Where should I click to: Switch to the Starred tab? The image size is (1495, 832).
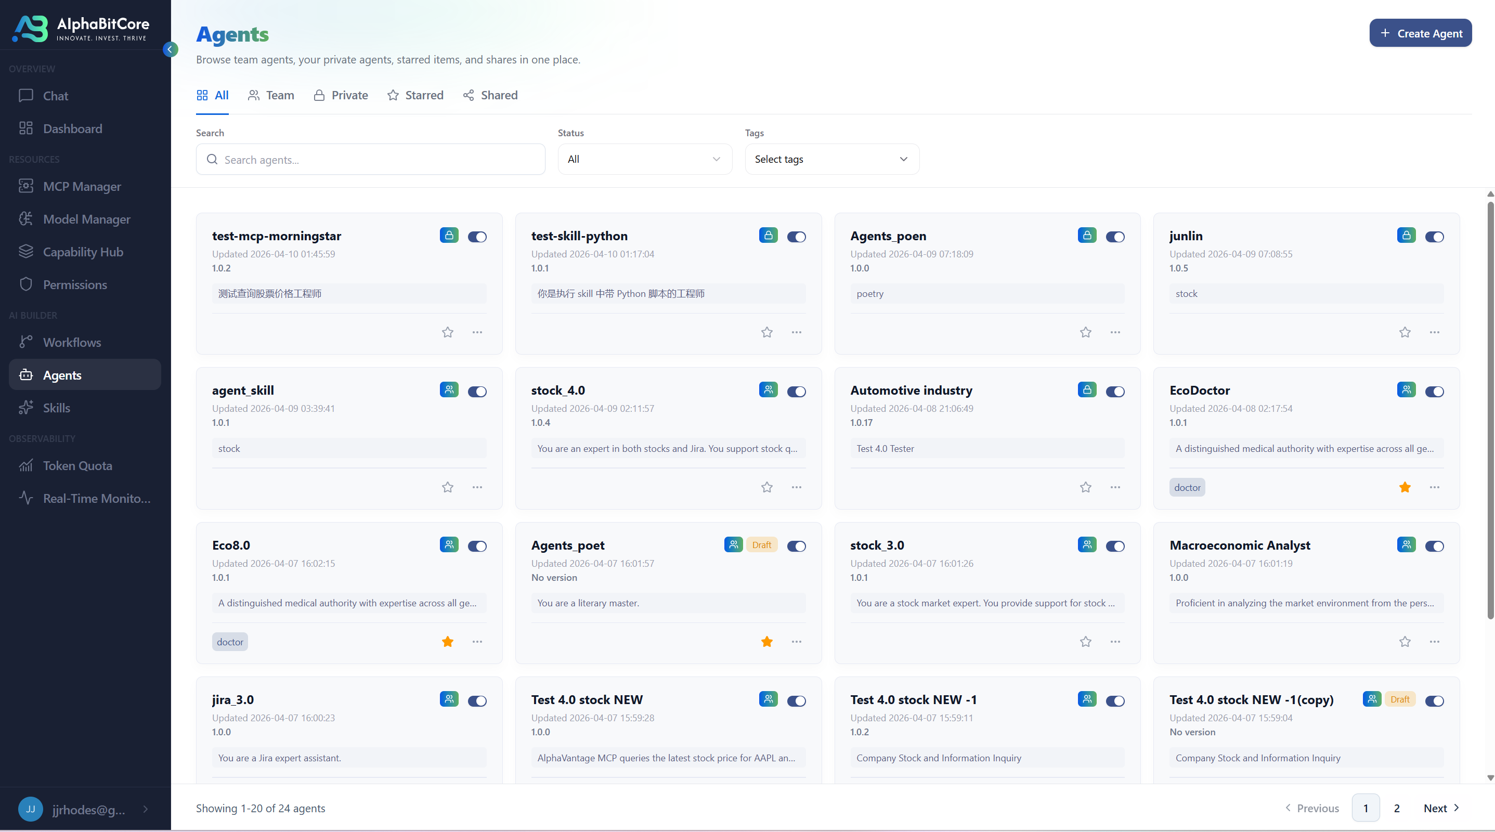(415, 95)
